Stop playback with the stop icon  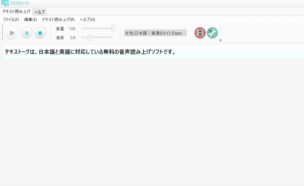[x=40, y=33]
